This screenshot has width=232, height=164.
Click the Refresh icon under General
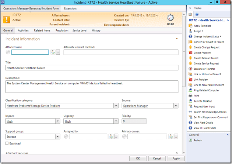click(190, 140)
